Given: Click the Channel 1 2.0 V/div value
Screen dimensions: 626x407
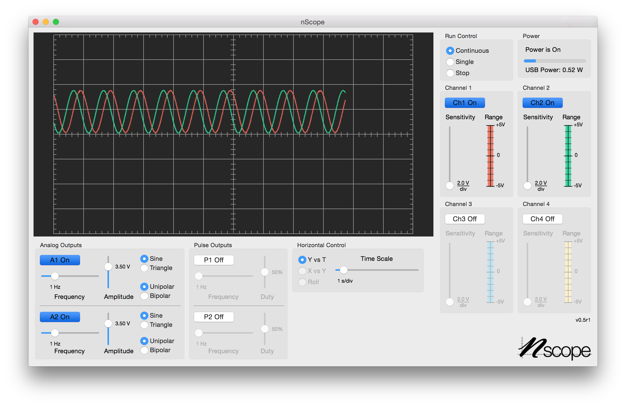Looking at the screenshot, I should point(463,186).
